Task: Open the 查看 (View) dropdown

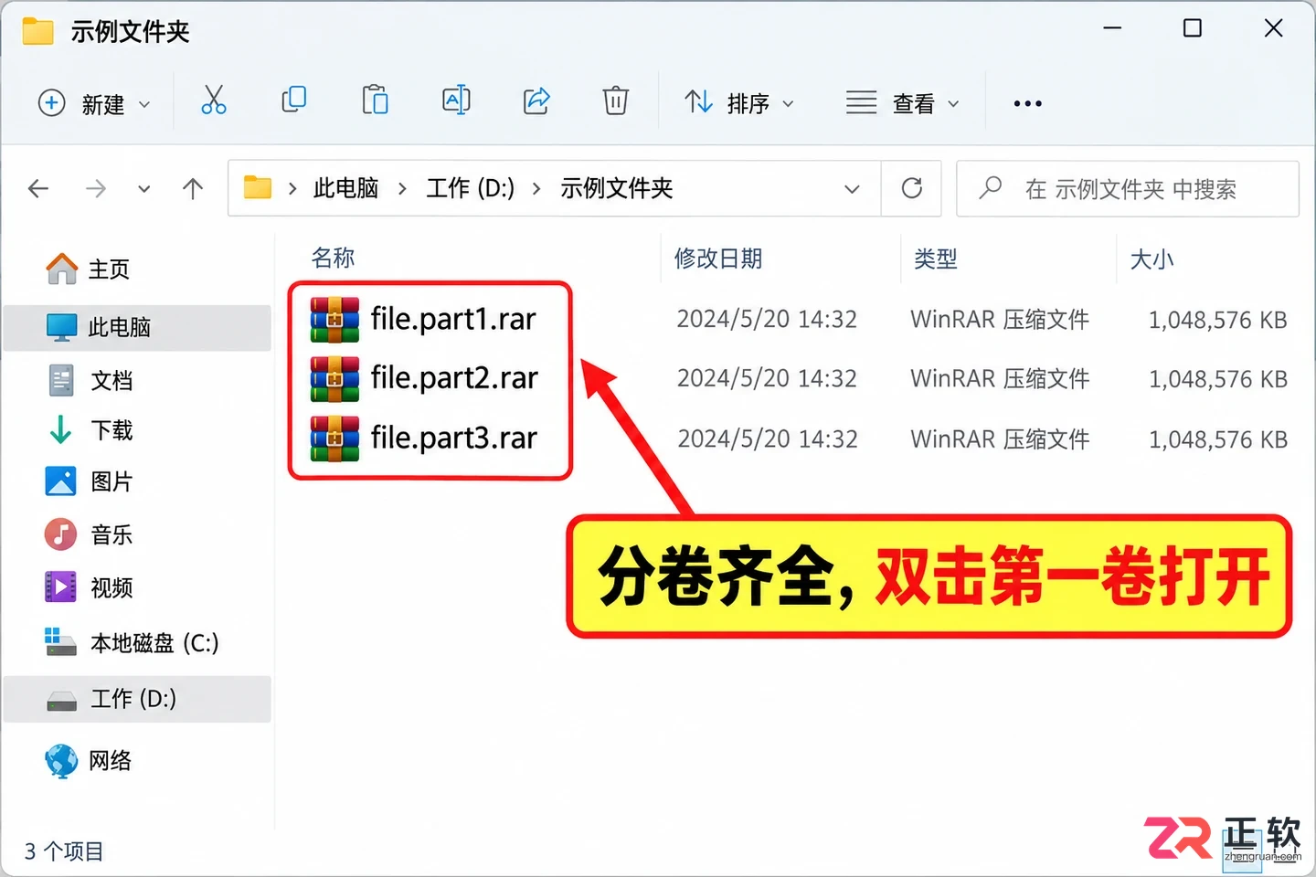Action: (x=903, y=103)
